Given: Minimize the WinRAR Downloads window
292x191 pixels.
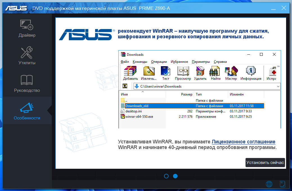Looking at the screenshot, I should click(x=248, y=54).
